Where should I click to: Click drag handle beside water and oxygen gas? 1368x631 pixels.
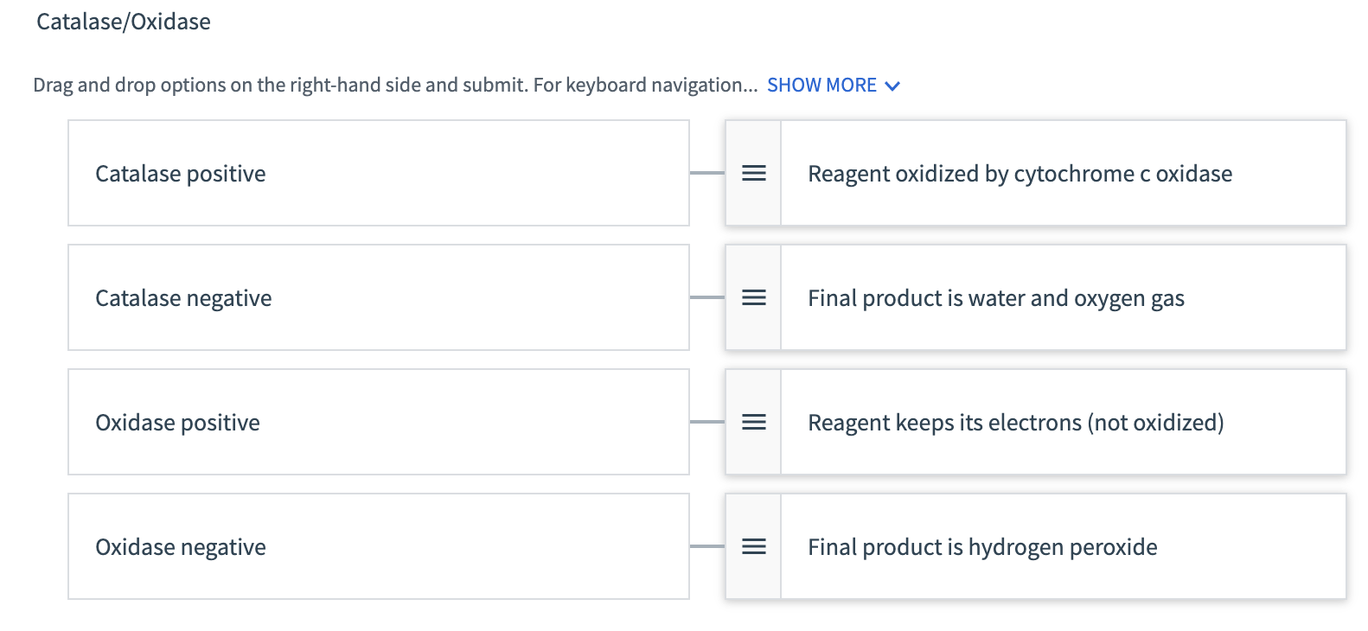(754, 297)
